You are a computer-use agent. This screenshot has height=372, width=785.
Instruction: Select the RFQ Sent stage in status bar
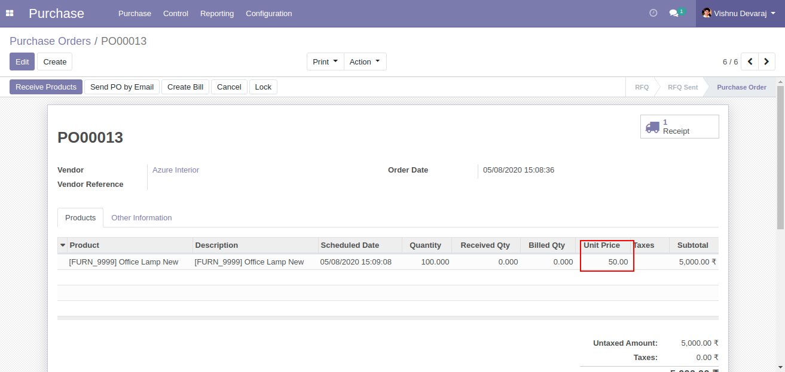682,87
